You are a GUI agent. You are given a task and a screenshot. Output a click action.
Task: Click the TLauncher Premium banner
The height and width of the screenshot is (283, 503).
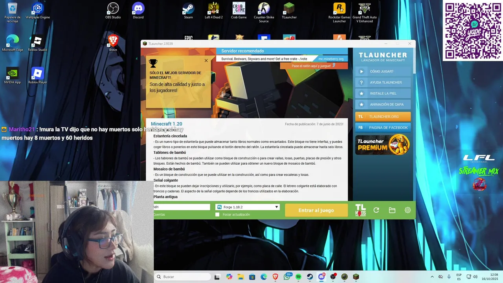(383, 145)
